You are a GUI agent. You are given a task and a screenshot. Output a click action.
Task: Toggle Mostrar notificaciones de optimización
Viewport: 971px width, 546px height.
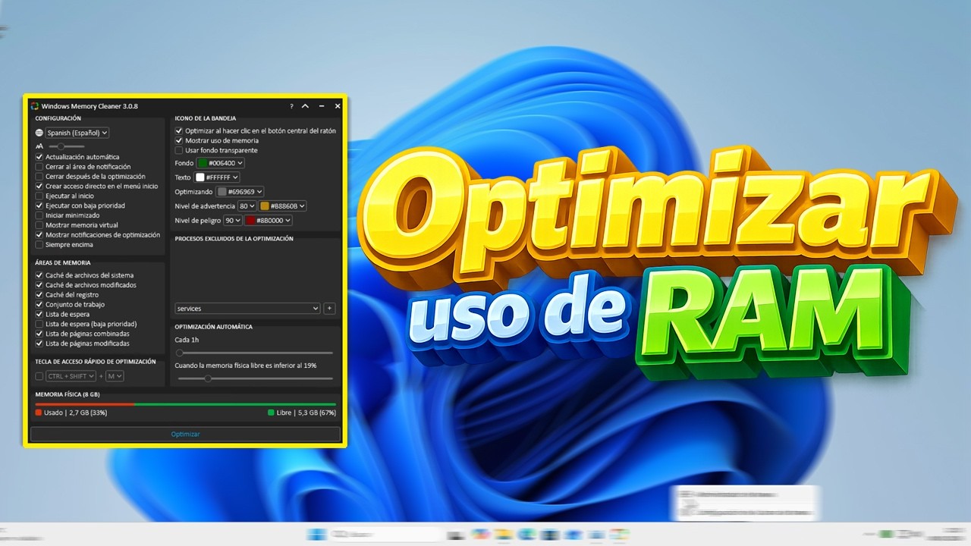(39, 235)
